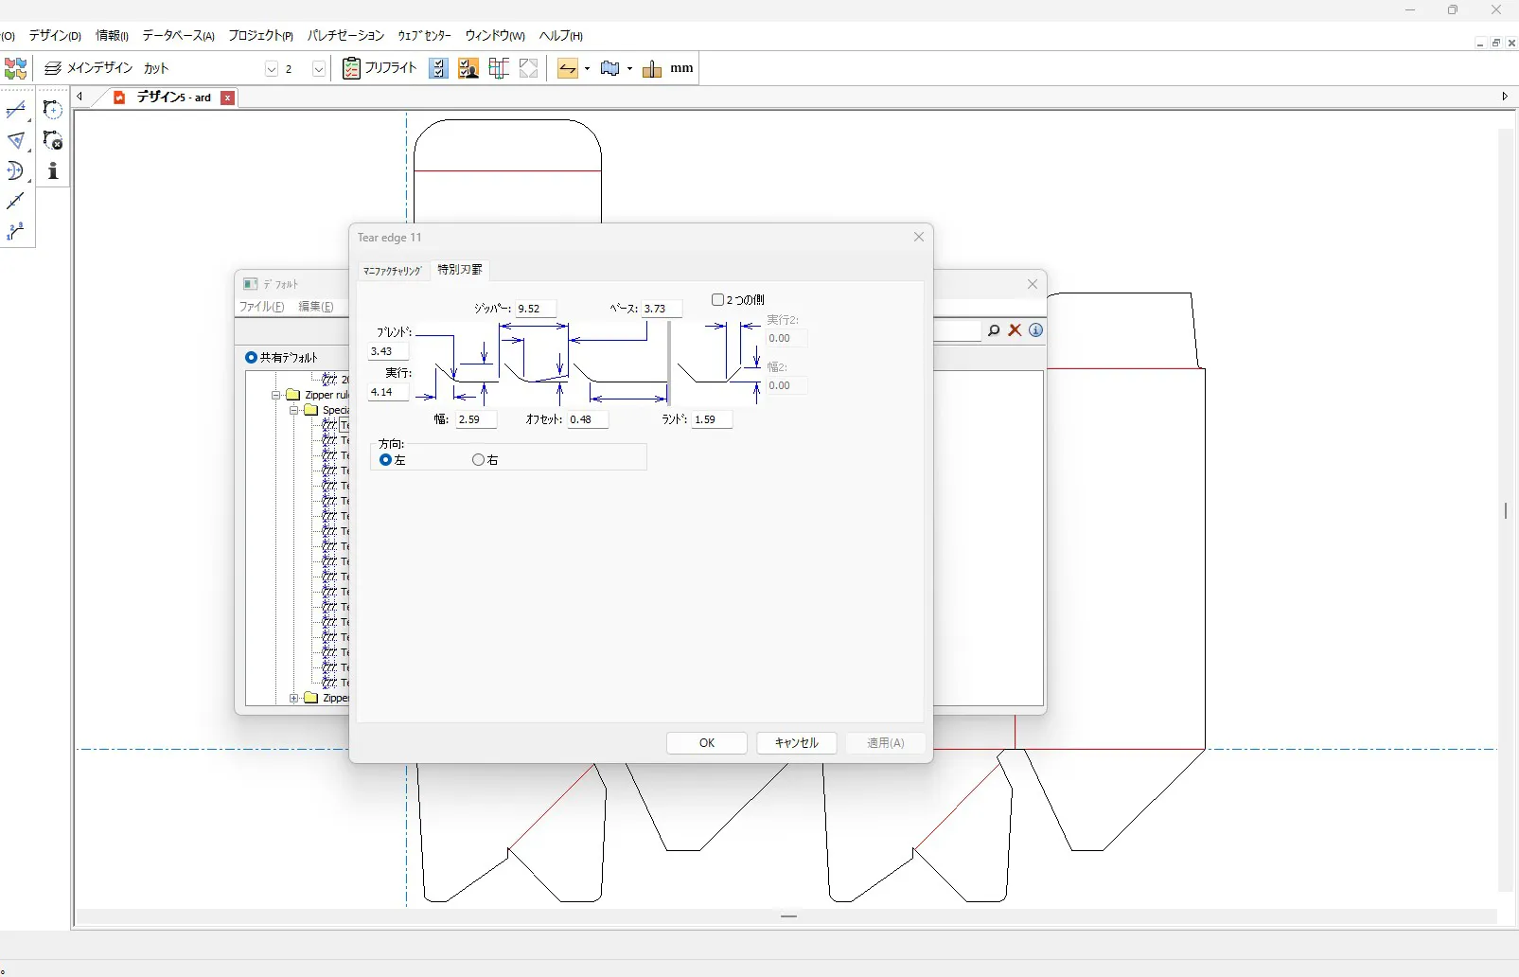The width and height of the screenshot is (1519, 977).
Task: Expand the bottom Zipper folder in the tree
Action: pyautogui.click(x=293, y=698)
